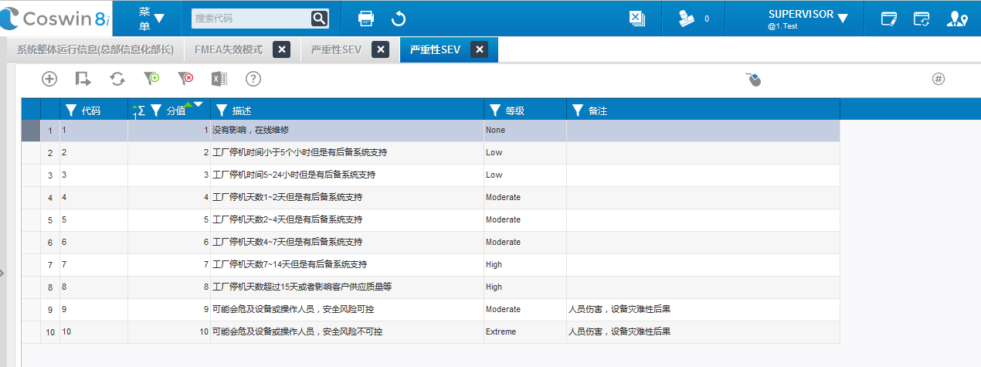Select row 工厂停机天数7~14天但是有后备系统支持
The image size is (981, 367).
(430, 264)
